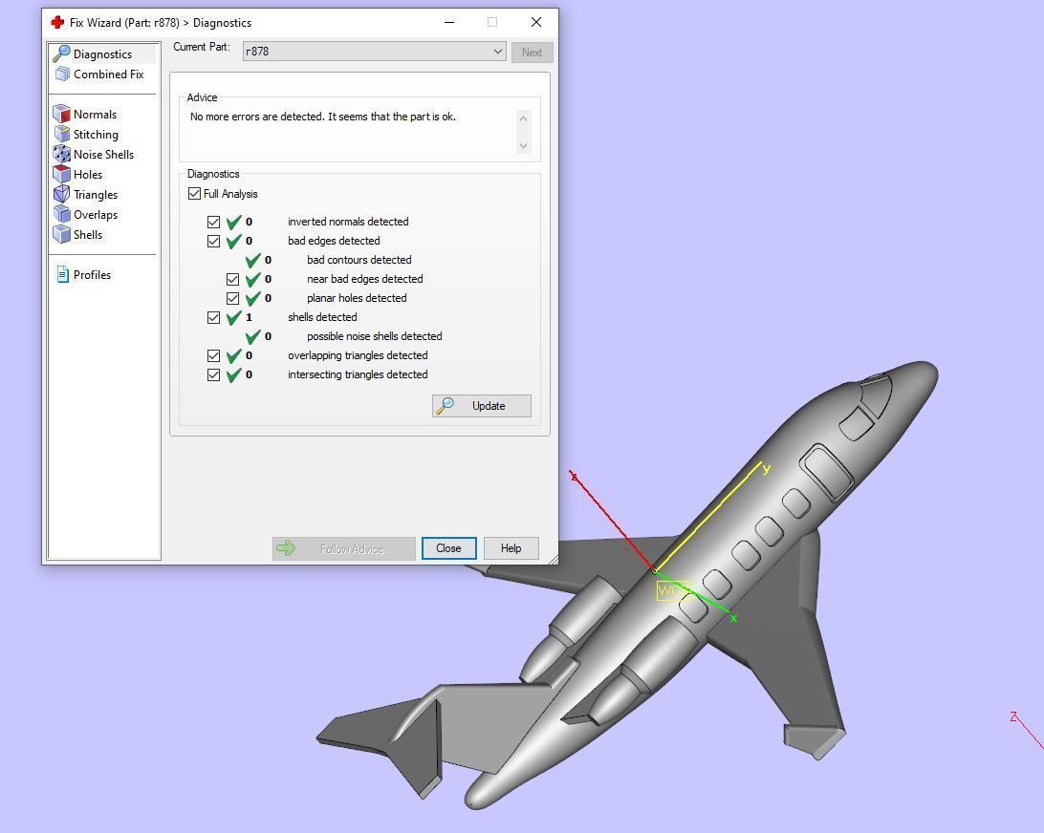1044x833 pixels.
Task: Click the magnifier icon on Update button
Action: click(x=445, y=405)
